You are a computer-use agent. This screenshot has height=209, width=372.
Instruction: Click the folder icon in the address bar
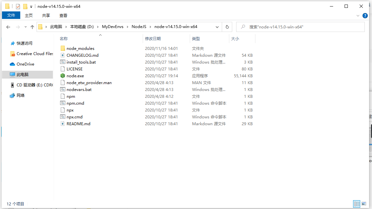(x=40, y=27)
